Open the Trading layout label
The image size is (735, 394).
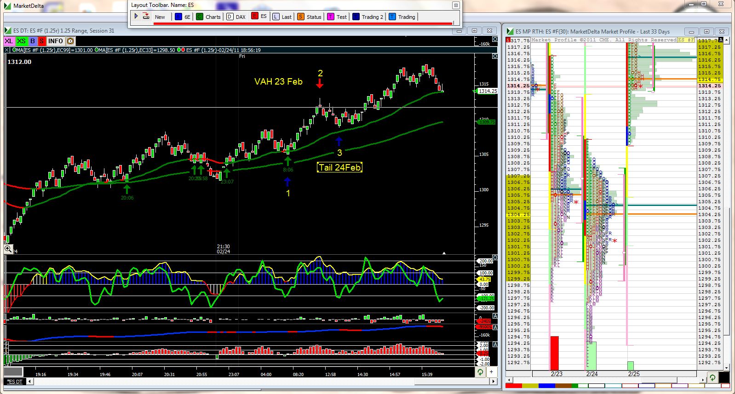407,17
